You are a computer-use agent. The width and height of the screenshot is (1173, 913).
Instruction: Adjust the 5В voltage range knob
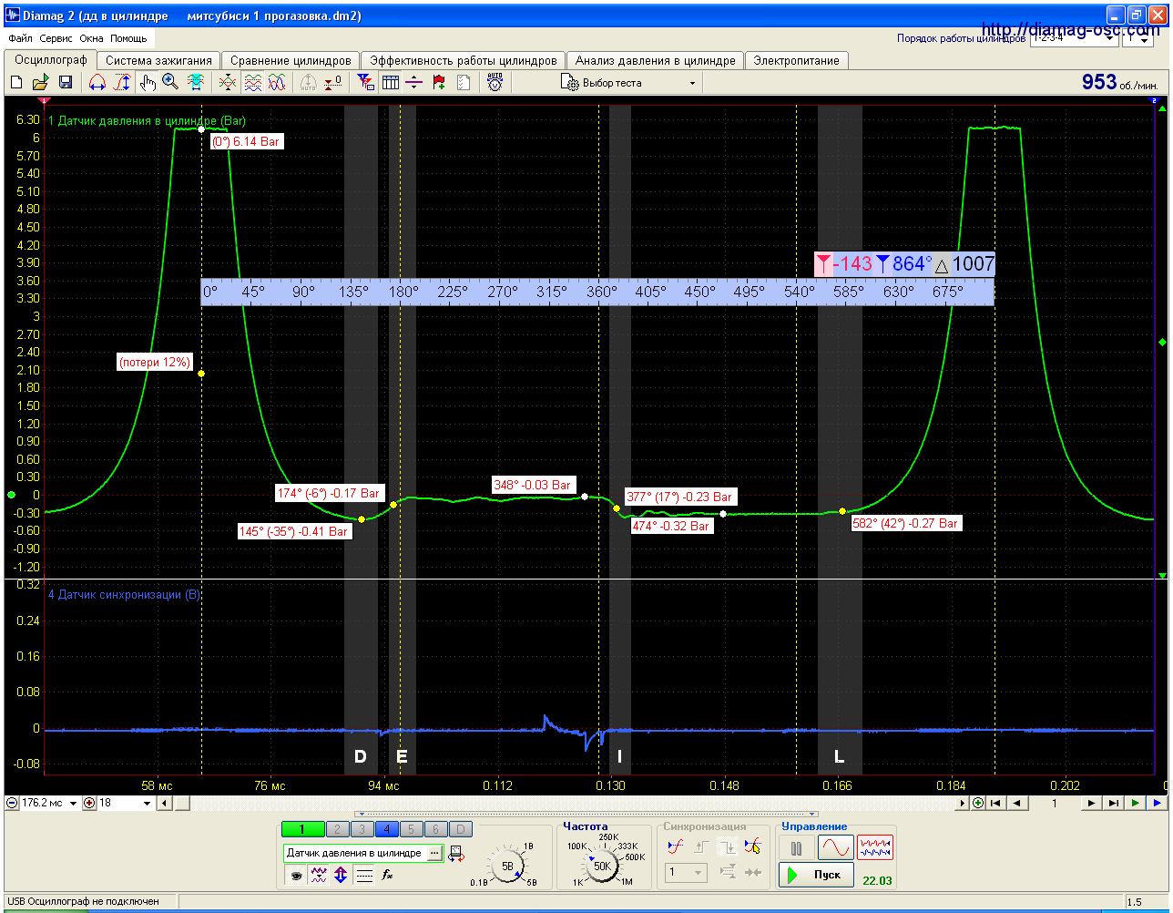point(507,866)
